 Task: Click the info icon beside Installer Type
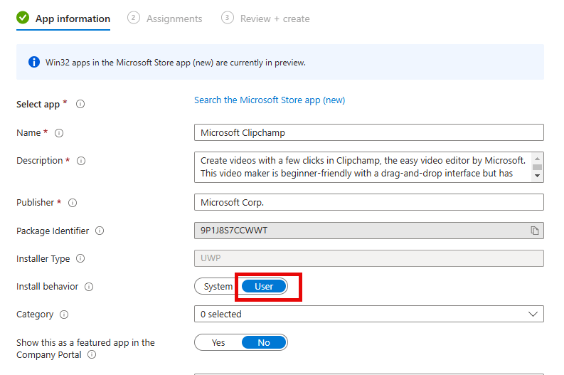point(80,258)
